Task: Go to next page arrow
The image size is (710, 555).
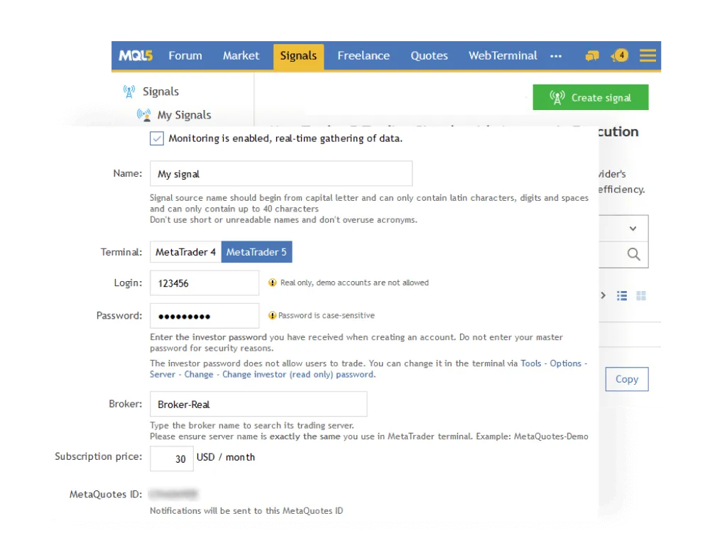Action: (x=603, y=296)
